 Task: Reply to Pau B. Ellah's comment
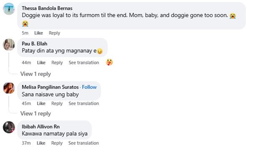pyautogui.click(x=57, y=62)
